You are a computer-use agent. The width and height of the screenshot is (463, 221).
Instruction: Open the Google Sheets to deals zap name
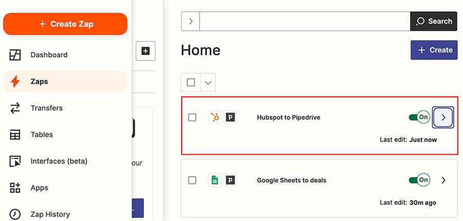292,180
